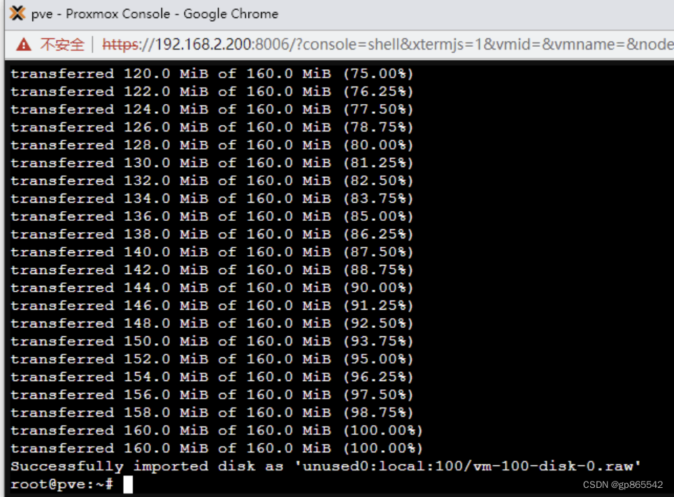Image resolution: width=674 pixels, height=497 pixels.
Task: Click the line showing (96.25%)
Action: pyautogui.click(x=212, y=377)
